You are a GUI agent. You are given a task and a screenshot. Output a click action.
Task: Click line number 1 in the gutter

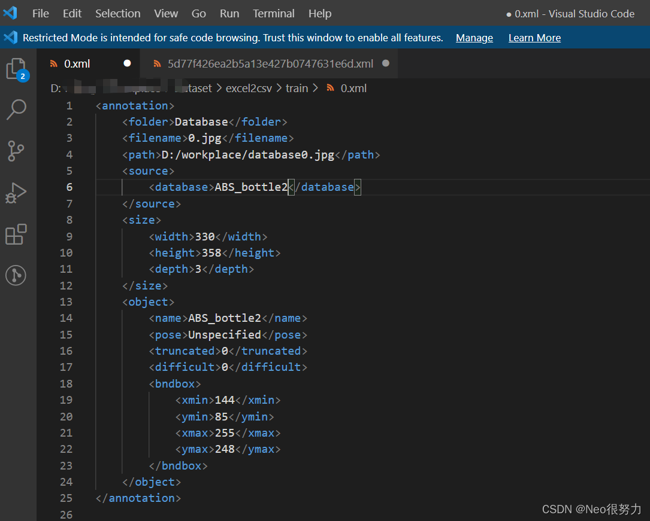pos(69,106)
